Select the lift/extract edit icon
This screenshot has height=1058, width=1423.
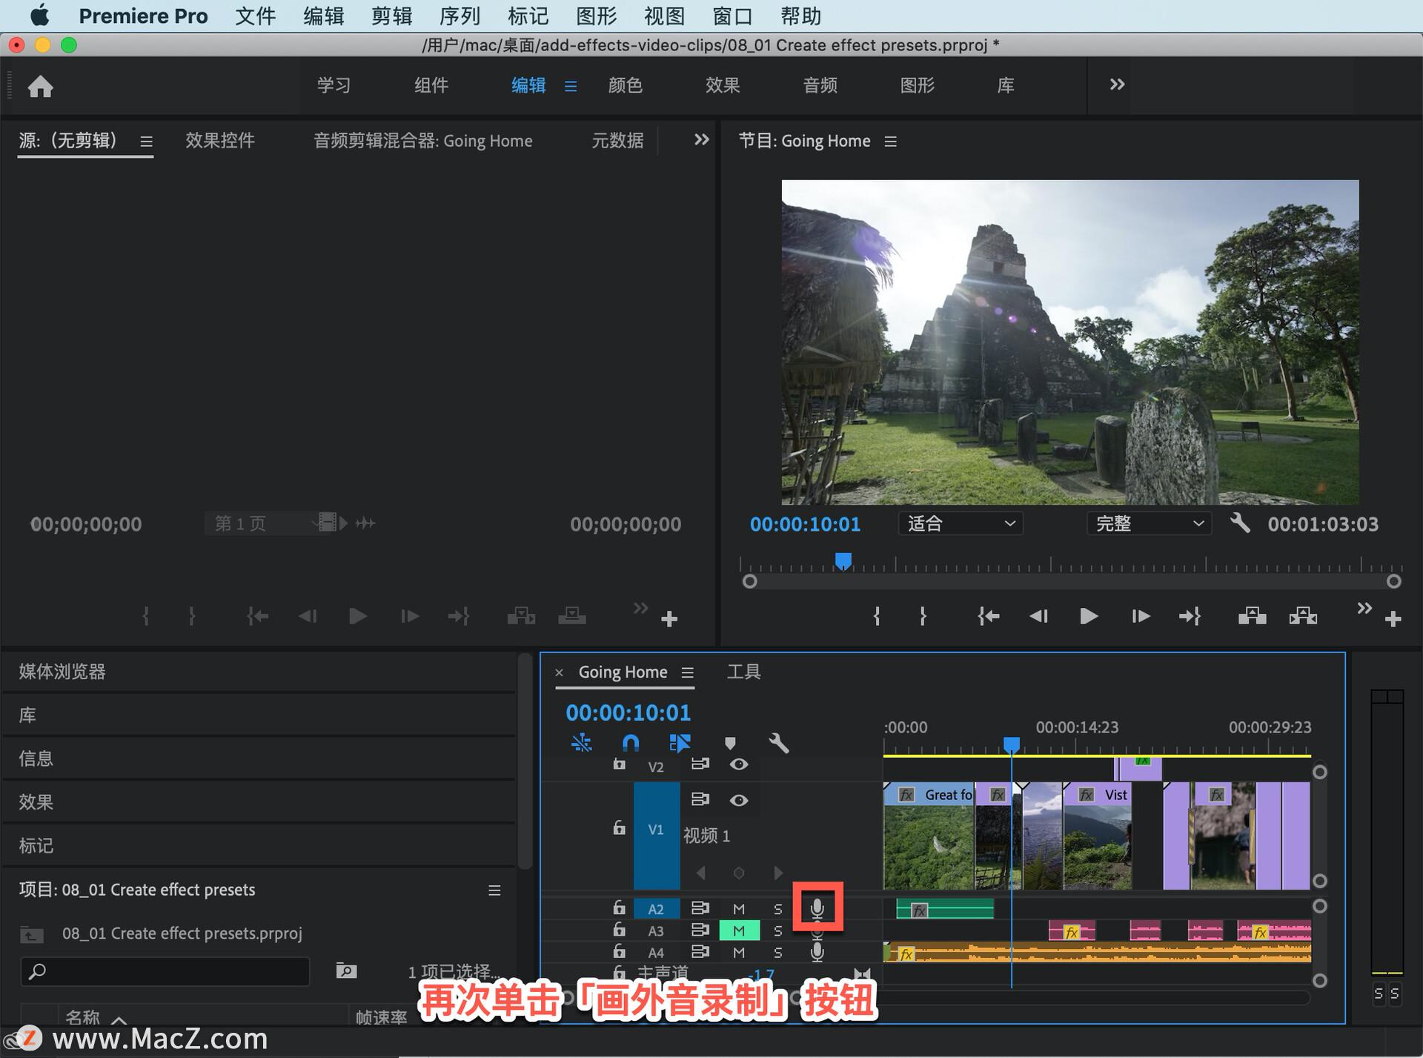[1252, 617]
